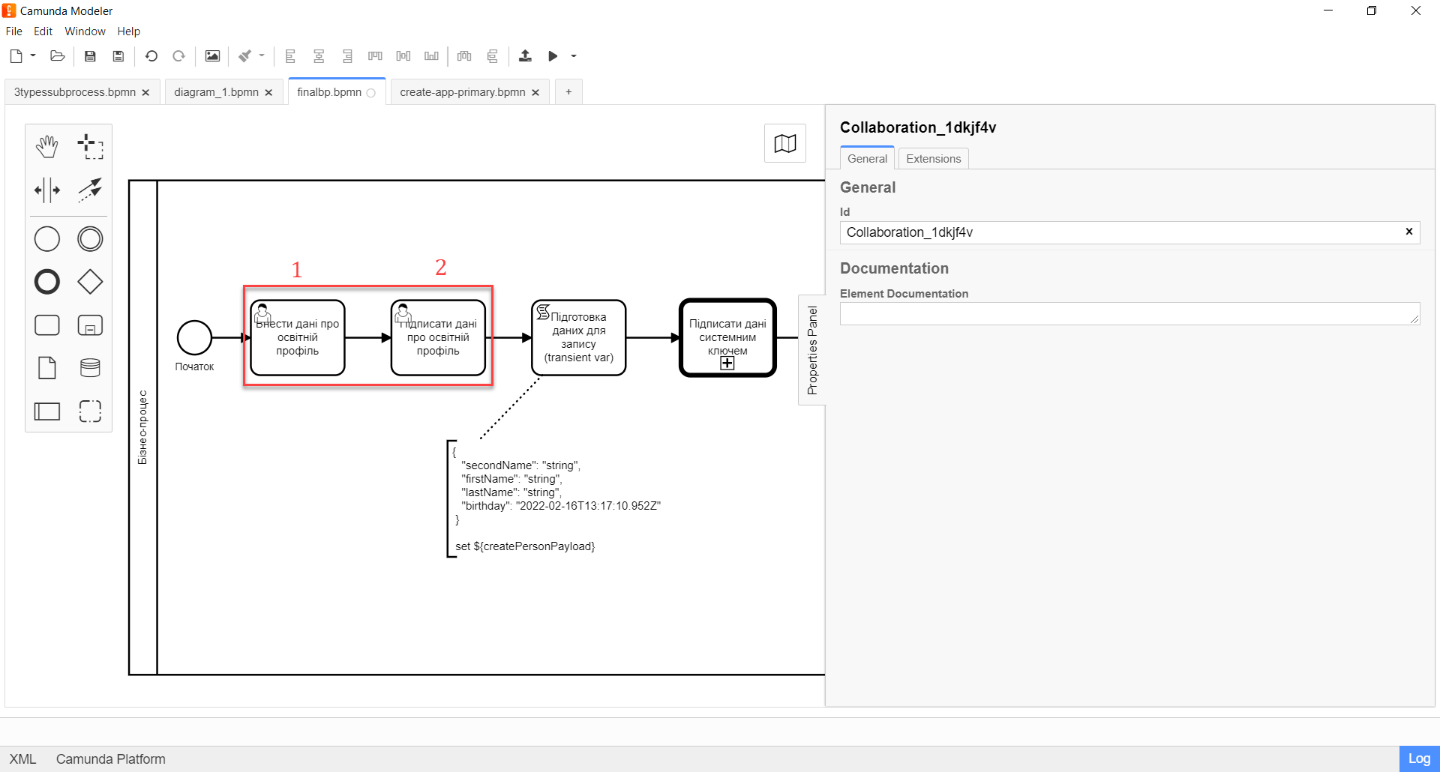The image size is (1440, 772).
Task: Close the create-app-primary.bpmn tab
Action: tap(535, 93)
